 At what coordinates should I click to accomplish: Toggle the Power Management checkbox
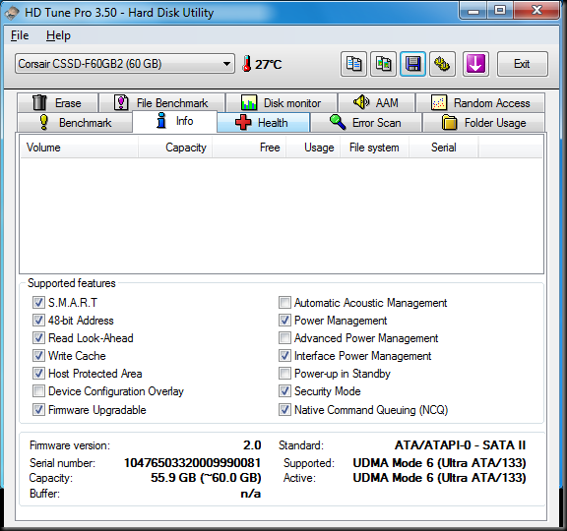coord(284,320)
